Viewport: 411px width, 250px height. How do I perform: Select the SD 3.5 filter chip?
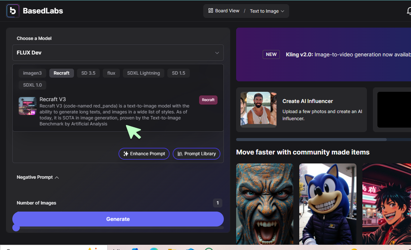(x=88, y=73)
